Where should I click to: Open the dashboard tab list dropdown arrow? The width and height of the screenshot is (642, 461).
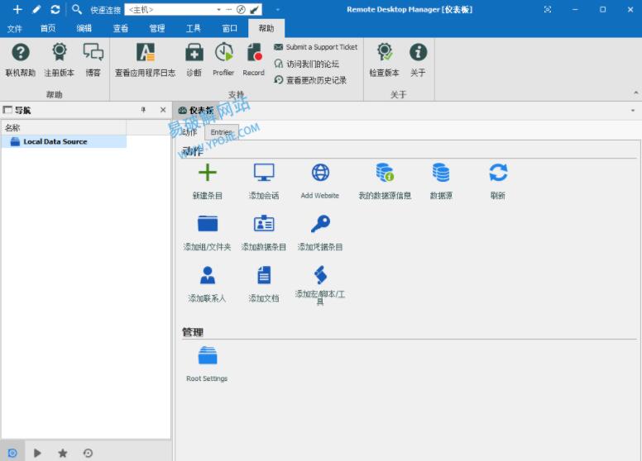[633, 111]
